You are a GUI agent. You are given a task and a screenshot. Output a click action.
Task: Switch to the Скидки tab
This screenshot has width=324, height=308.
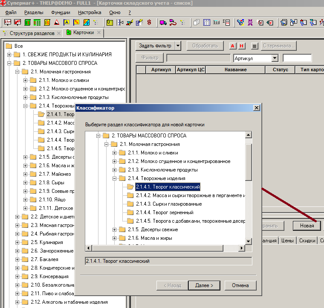click(307, 241)
